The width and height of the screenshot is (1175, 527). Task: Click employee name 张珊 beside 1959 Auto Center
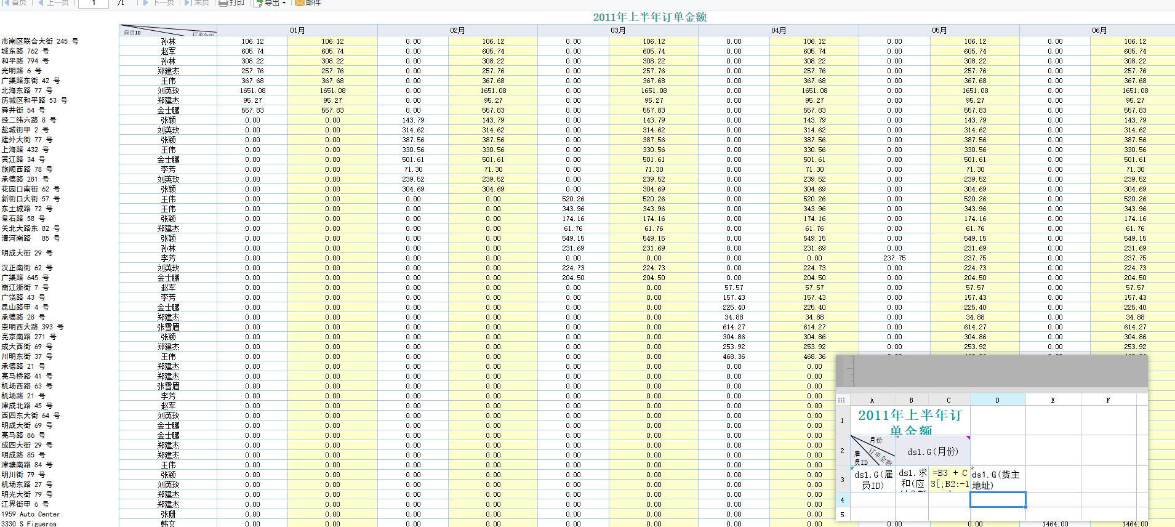tap(168, 514)
